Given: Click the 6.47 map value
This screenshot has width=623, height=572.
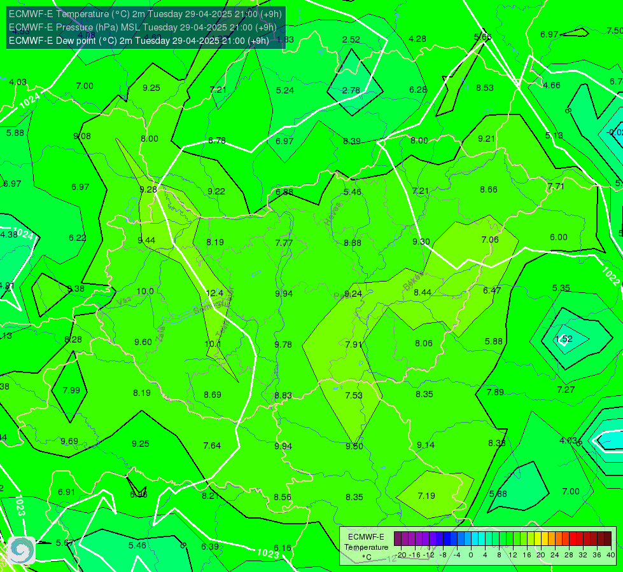Looking at the screenshot, I should coord(492,290).
